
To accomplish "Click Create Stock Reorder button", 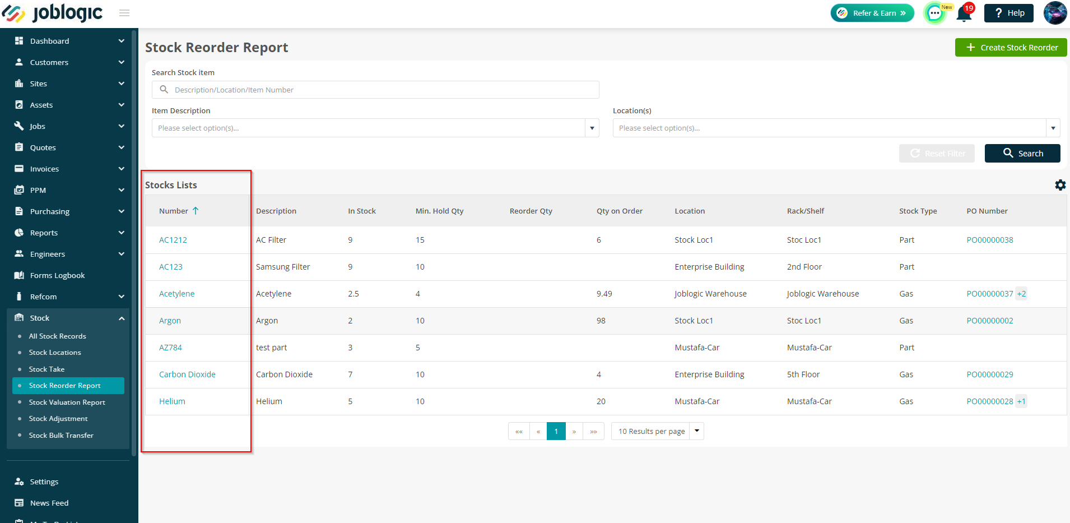I will click(1011, 48).
